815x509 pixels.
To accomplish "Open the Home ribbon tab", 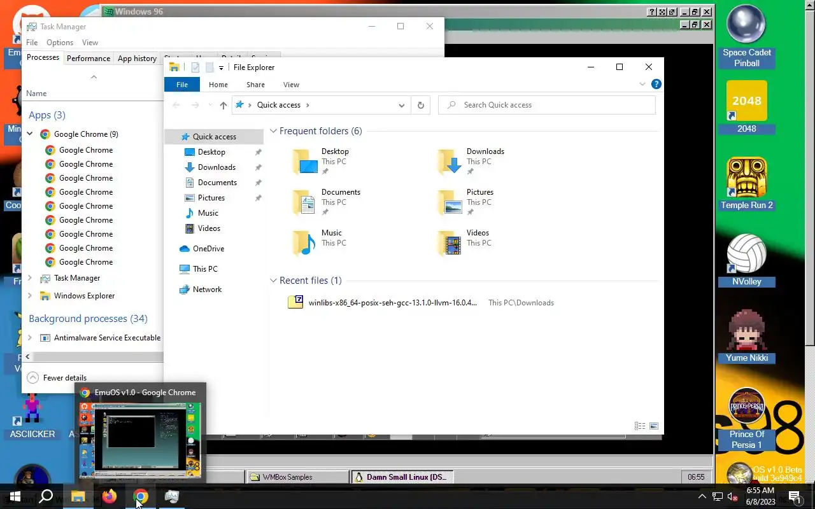I will (x=218, y=85).
